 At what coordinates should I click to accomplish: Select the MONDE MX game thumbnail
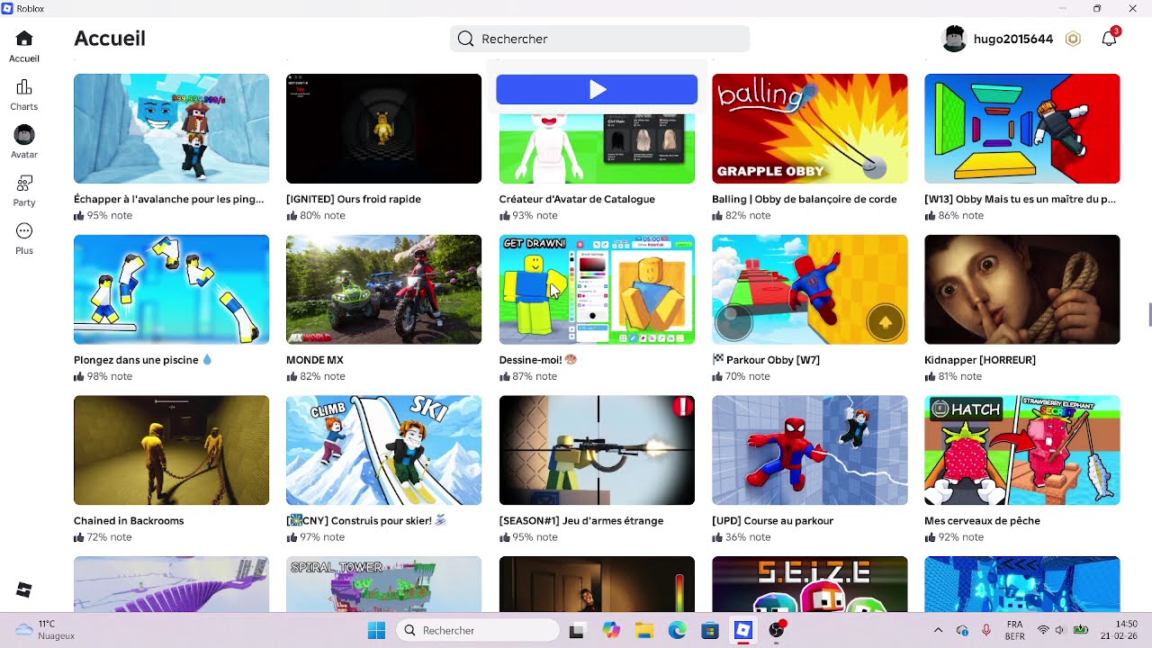coord(383,290)
